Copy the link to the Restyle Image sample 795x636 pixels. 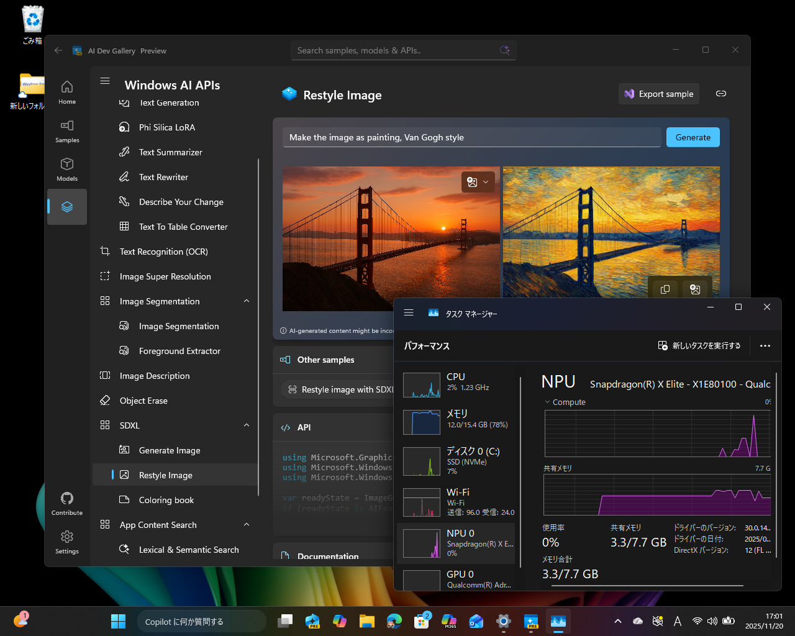pos(720,93)
